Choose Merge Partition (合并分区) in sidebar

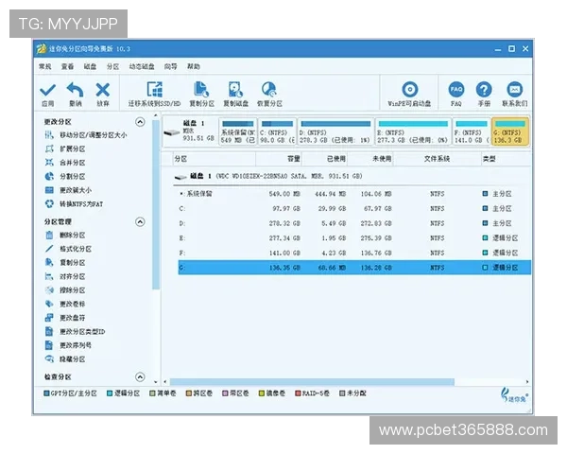(x=65, y=163)
